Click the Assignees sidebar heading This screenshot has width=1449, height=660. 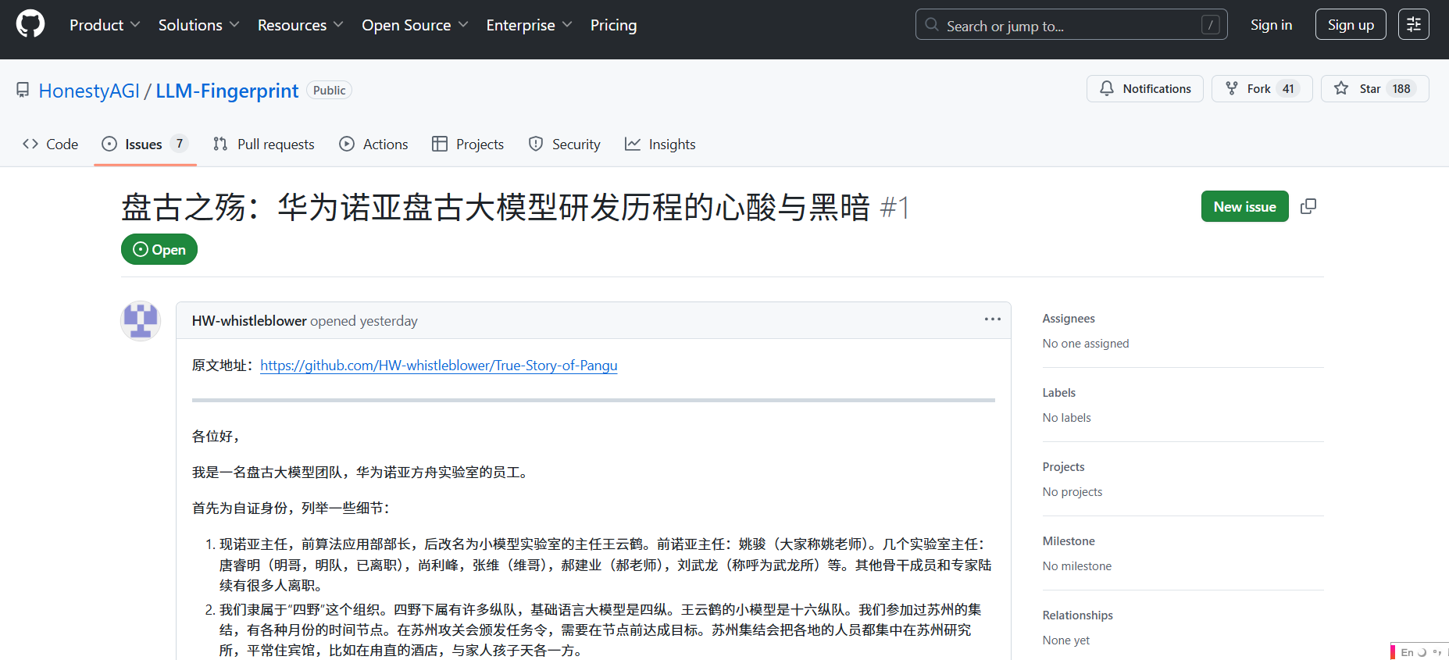(1069, 319)
